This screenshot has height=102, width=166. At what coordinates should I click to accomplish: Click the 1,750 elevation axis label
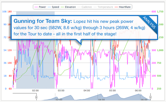160,11
